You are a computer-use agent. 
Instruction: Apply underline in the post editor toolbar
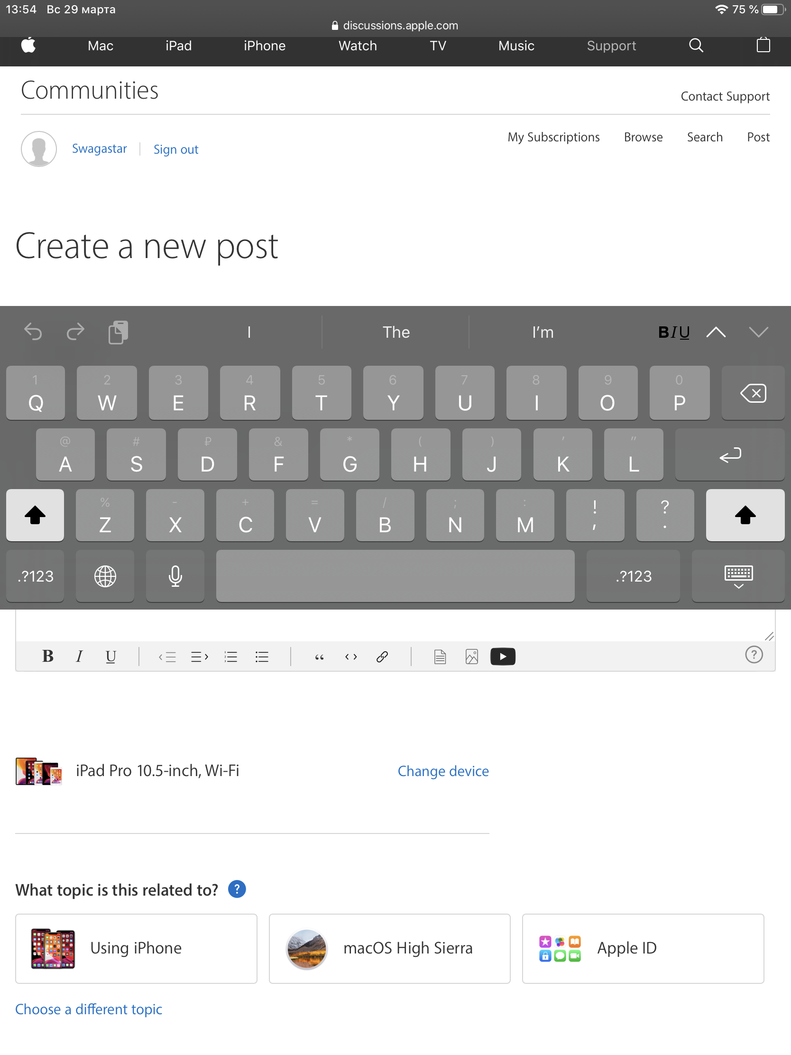click(x=110, y=656)
